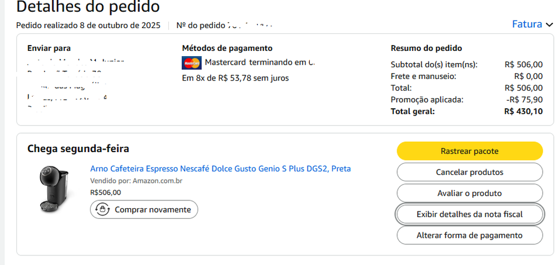Image resolution: width=557 pixels, height=265 pixels.
Task: Click the Promoção aplicada discount value
Action: click(523, 100)
